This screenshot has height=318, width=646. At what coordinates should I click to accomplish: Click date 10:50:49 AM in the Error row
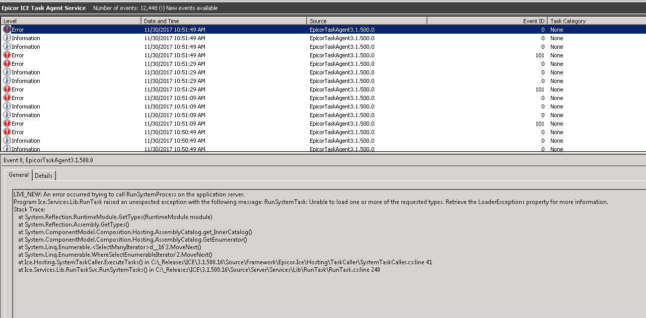[175, 132]
